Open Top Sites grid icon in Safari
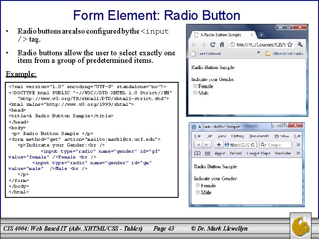The width and height of the screenshot is (319, 239). 207,153
